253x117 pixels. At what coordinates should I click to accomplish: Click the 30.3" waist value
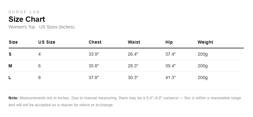click(x=133, y=78)
